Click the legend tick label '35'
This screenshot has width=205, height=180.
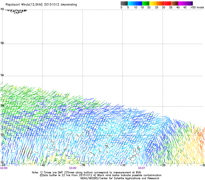[x=171, y=7]
